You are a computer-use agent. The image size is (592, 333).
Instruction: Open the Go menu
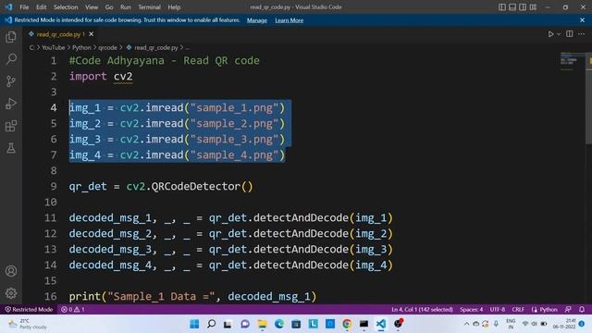(109, 7)
